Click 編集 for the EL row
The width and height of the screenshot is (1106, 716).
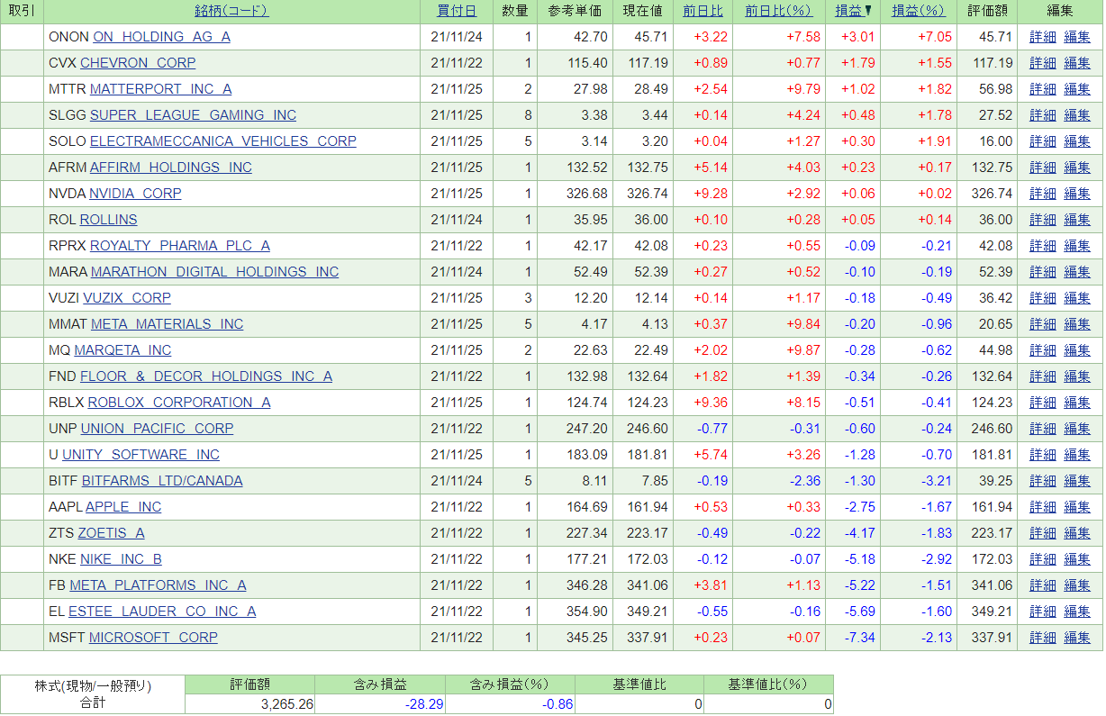click(x=1077, y=612)
